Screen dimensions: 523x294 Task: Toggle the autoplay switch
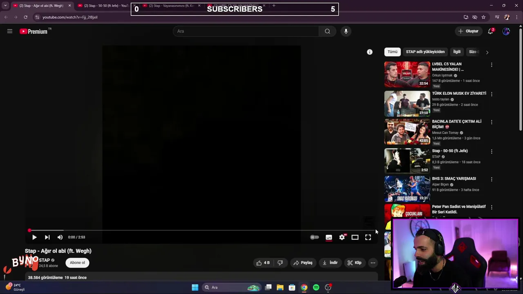[314, 237]
